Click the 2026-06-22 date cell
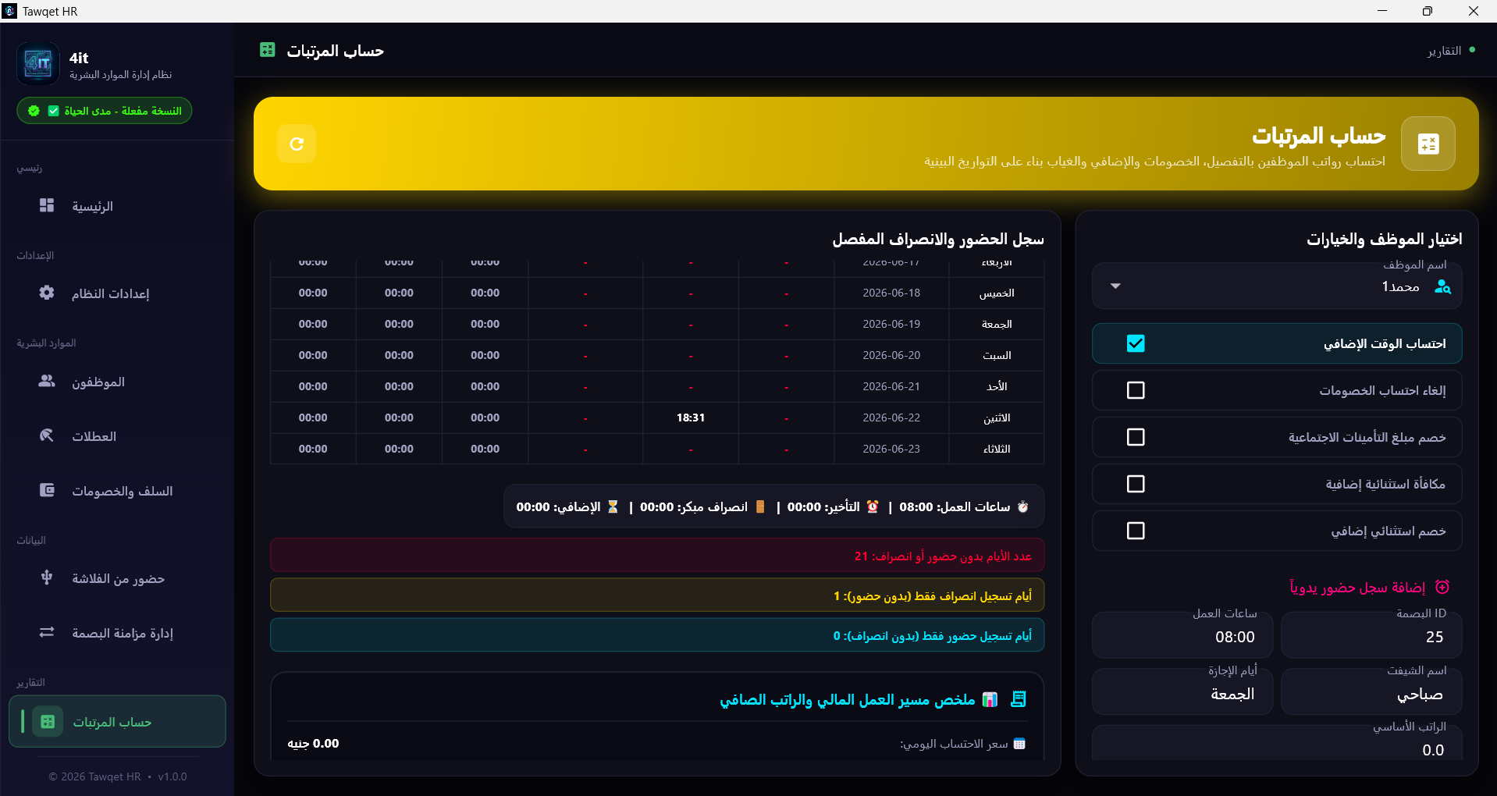Viewport: 1497px width, 796px height. tap(891, 418)
